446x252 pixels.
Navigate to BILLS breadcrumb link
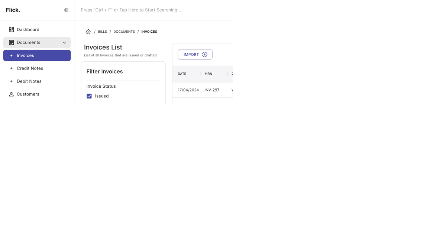102,32
